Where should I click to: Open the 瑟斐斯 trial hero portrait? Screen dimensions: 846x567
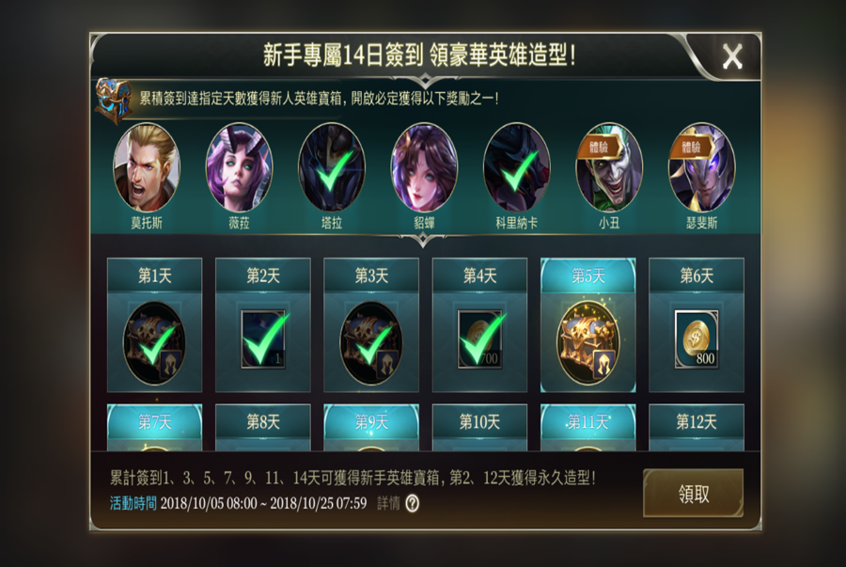tap(701, 167)
